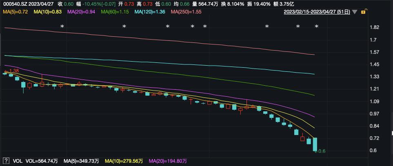
Task: Click the 2023/02/15-2023/04/27 date range link
Action: point(317,12)
